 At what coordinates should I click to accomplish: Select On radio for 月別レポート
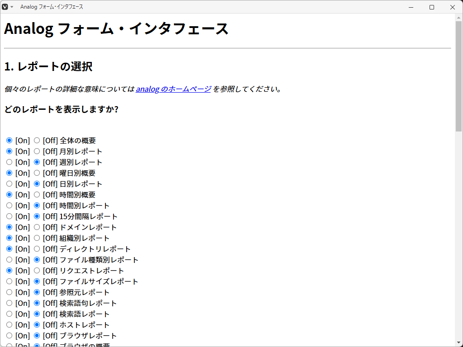pyautogui.click(x=9, y=151)
